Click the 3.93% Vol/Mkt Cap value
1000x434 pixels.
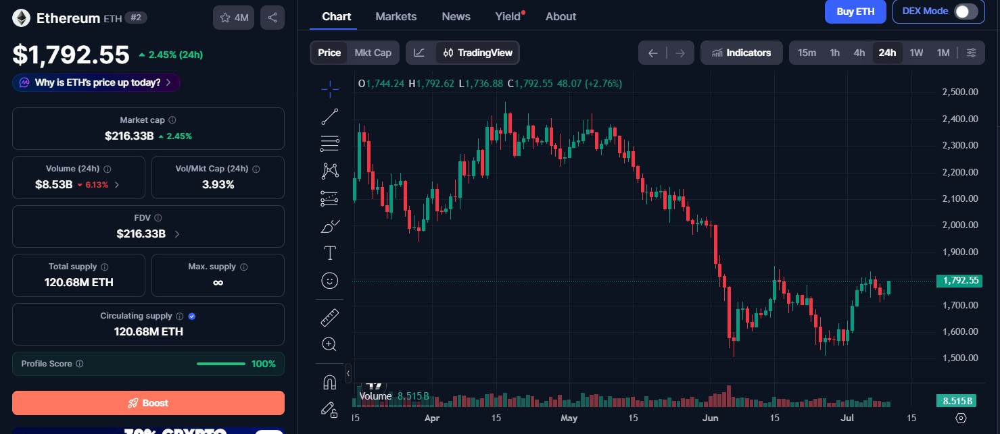[x=218, y=184]
